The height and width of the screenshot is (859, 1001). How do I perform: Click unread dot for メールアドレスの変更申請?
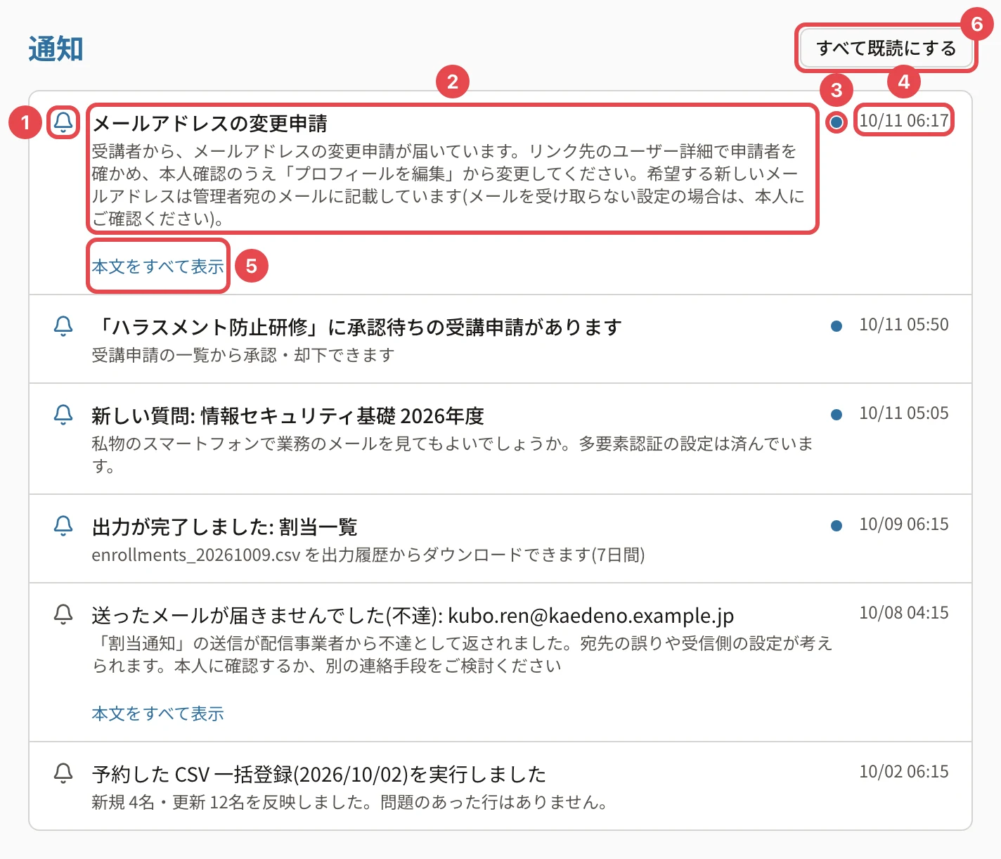(837, 122)
